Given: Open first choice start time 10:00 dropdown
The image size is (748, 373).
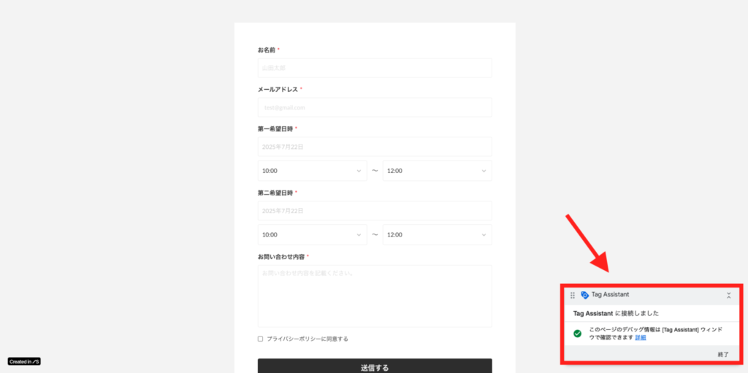Looking at the screenshot, I should point(313,171).
